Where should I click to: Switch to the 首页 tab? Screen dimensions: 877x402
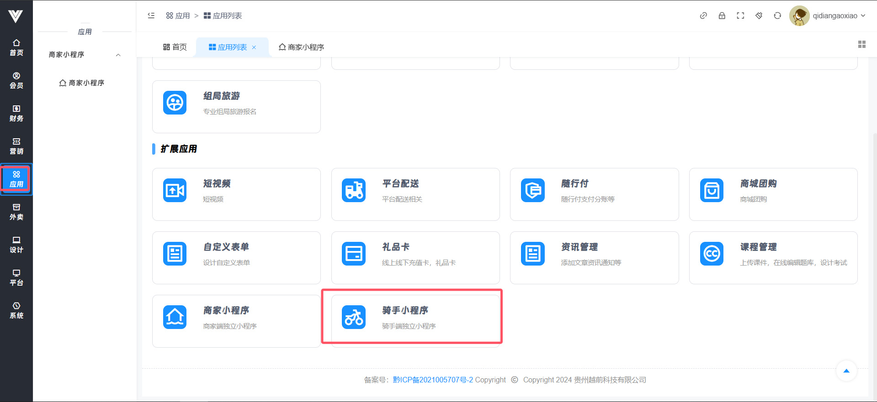175,47
